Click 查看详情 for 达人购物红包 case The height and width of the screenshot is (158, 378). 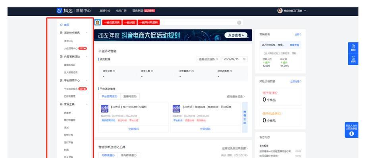click(294, 45)
